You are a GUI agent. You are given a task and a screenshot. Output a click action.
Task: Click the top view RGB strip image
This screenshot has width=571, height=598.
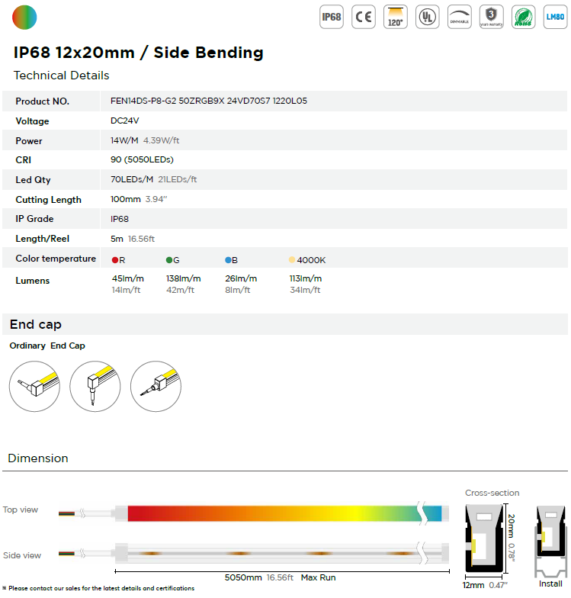(x=254, y=513)
